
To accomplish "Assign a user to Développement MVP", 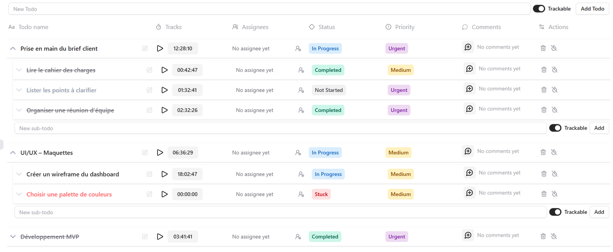I will click(298, 237).
